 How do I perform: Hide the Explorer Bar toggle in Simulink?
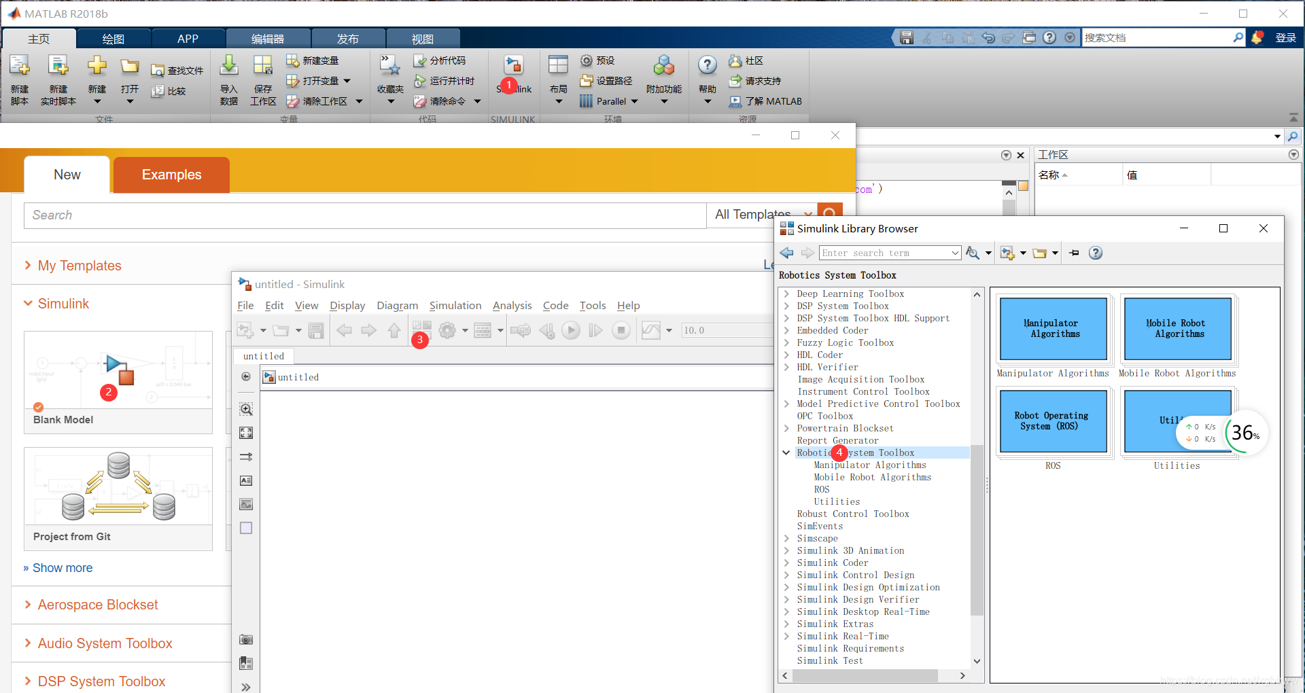click(246, 376)
